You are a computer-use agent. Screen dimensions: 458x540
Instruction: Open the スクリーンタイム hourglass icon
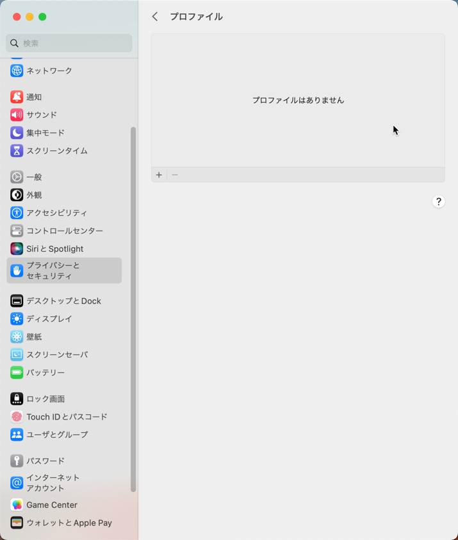click(17, 151)
